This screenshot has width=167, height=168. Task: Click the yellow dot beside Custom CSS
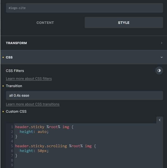tap(3, 112)
